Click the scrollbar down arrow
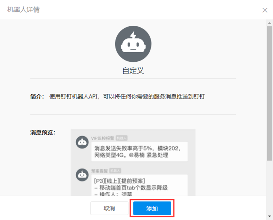The width and height of the screenshot is (273, 220). click(269, 216)
